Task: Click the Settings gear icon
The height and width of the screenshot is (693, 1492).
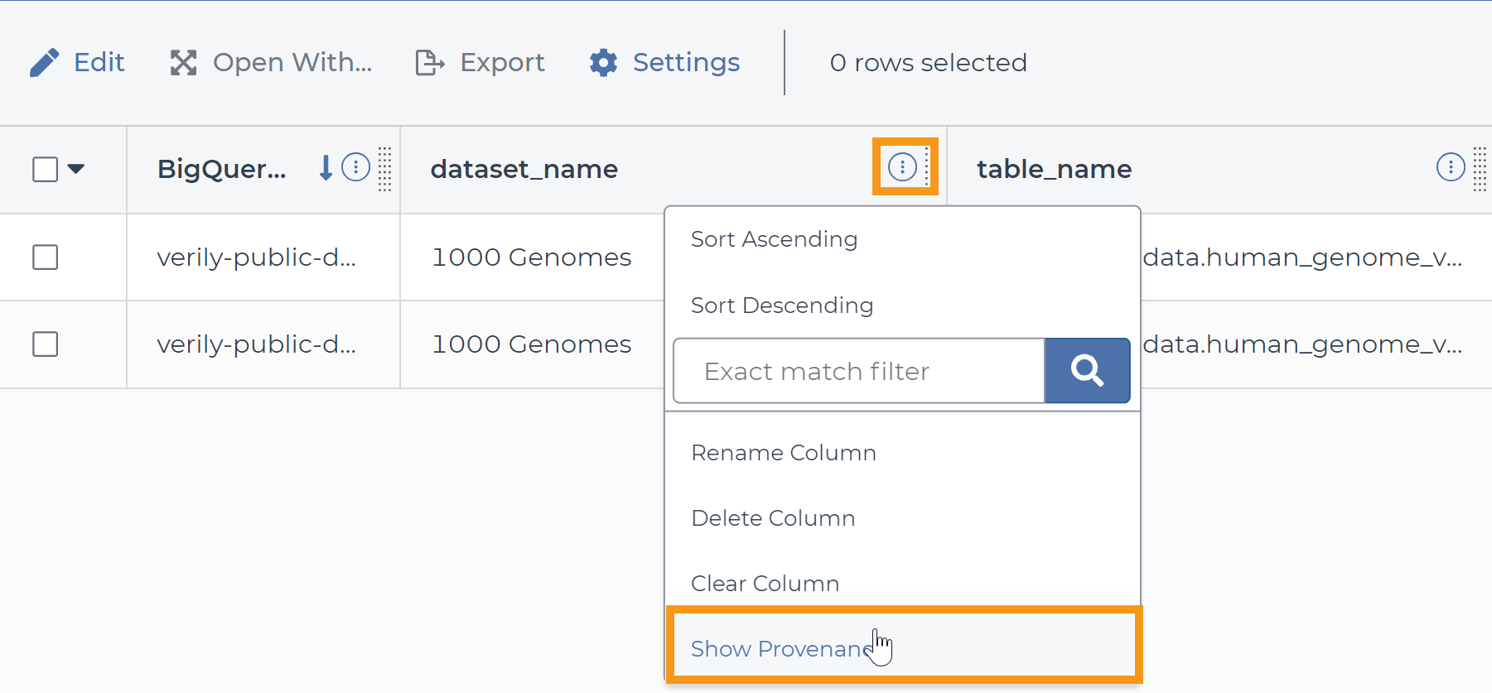Action: pyautogui.click(x=603, y=63)
